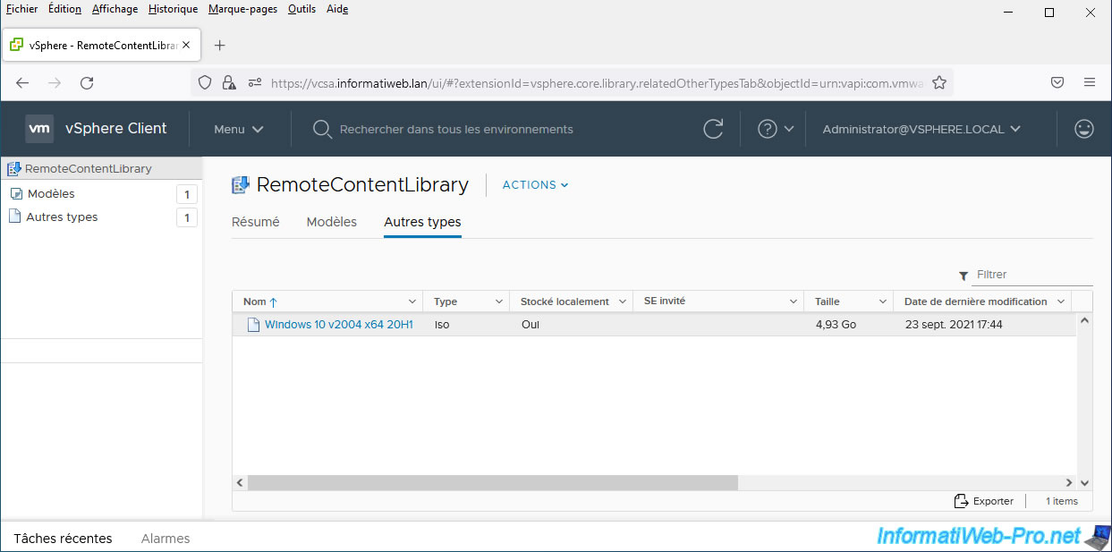Open the Historique menu in menu bar
The width and height of the screenshot is (1112, 552).
(x=173, y=9)
